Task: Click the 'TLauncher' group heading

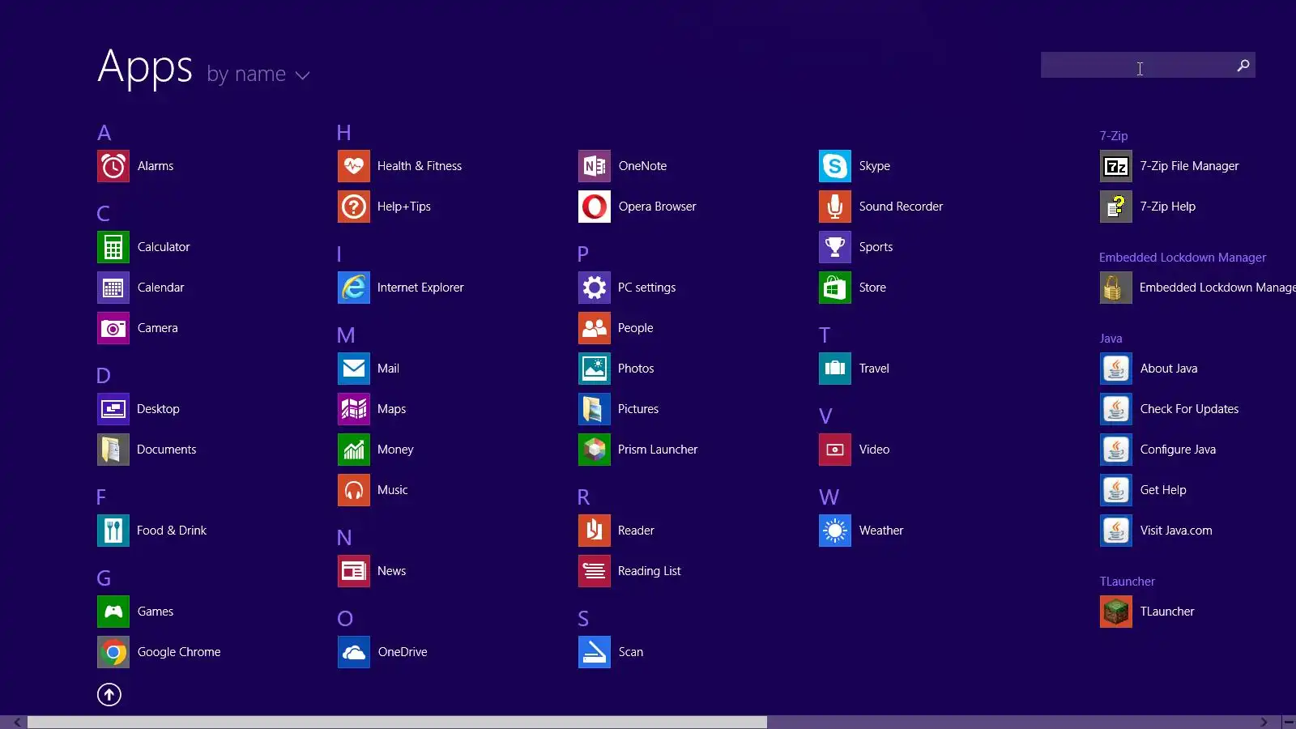Action: (1127, 582)
